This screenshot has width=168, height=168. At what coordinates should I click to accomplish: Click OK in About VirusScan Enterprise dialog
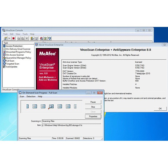160,109
